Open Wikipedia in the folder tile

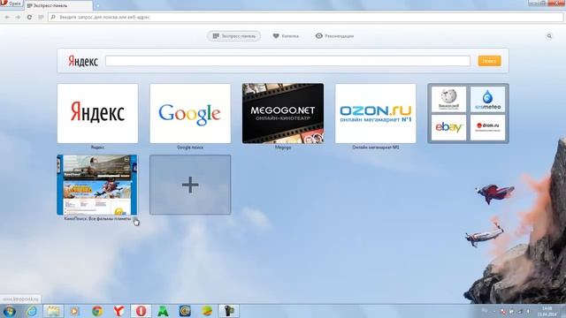[448, 99]
